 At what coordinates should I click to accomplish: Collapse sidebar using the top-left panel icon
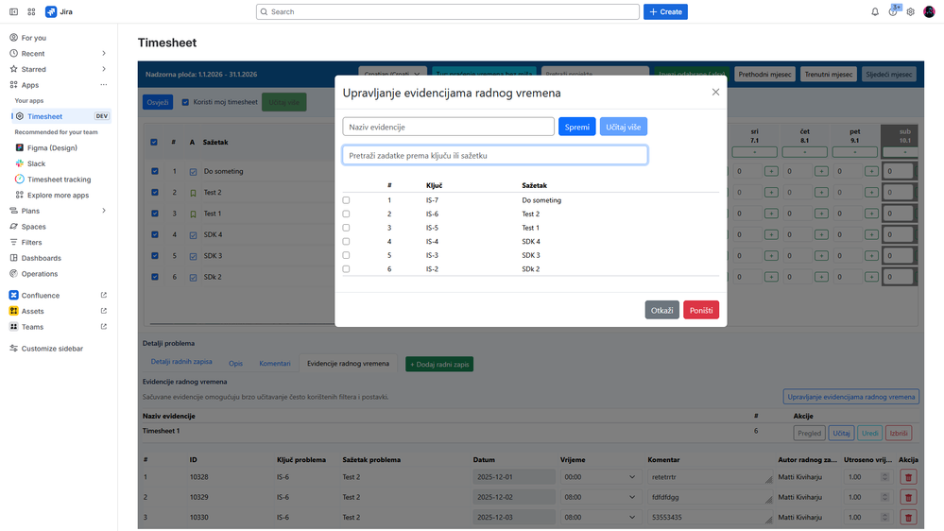click(13, 12)
